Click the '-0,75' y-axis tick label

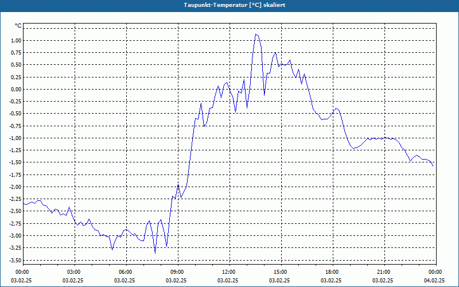(15, 126)
